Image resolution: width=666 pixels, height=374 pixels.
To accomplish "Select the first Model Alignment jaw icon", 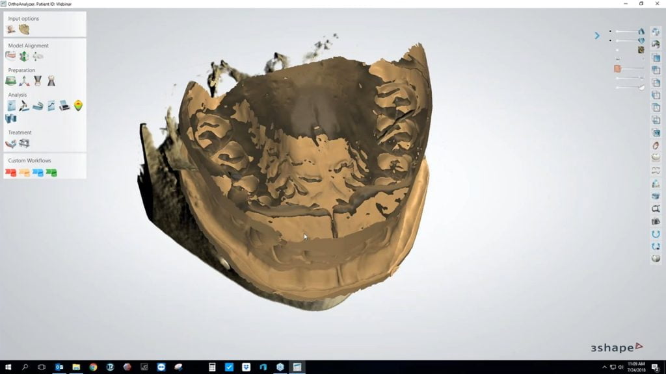I will point(11,56).
